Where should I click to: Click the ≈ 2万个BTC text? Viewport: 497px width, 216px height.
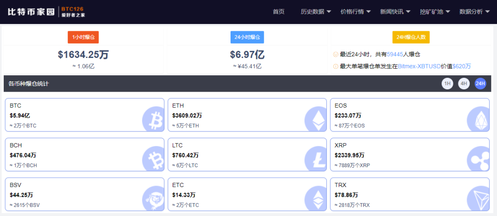[x=23, y=126]
